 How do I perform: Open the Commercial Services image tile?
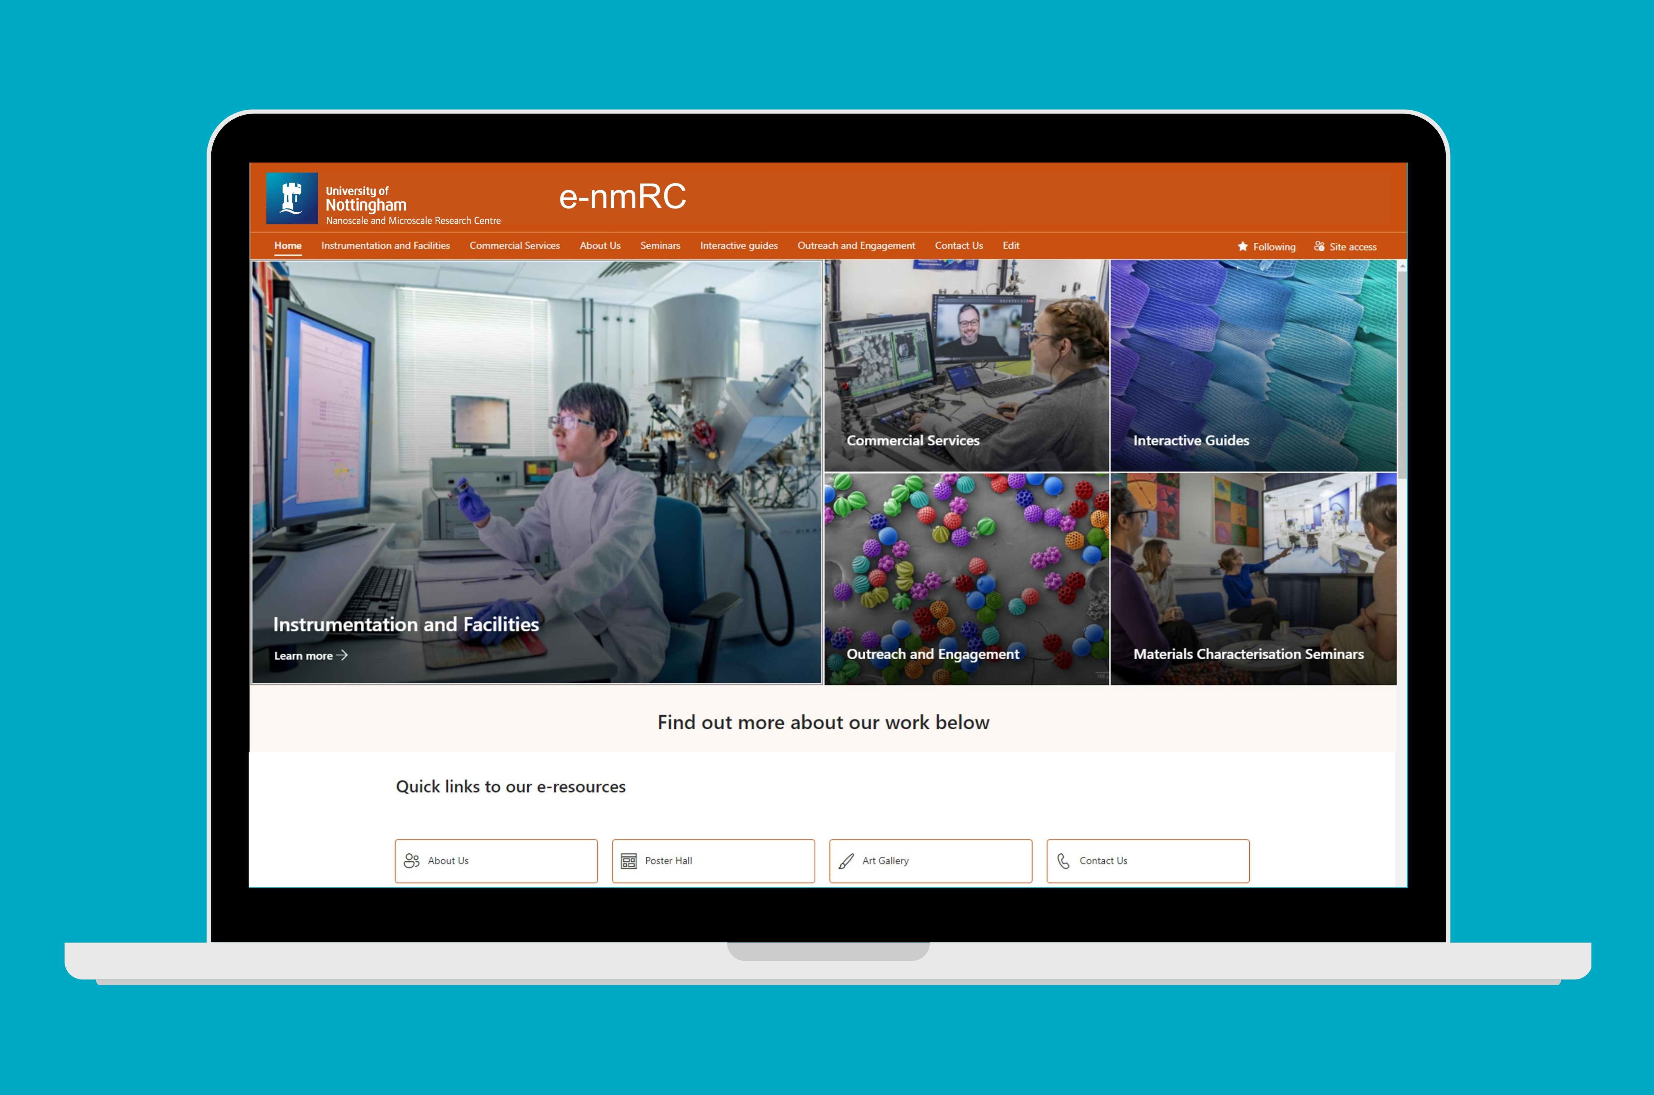pyautogui.click(x=967, y=365)
